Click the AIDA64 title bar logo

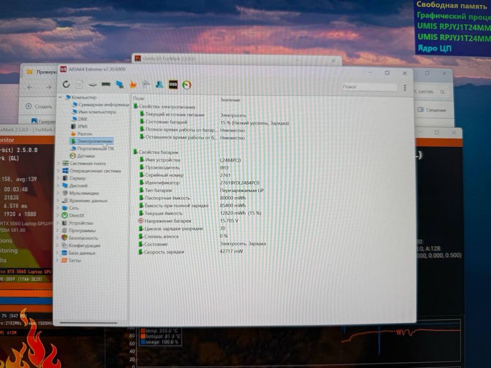(x=63, y=69)
